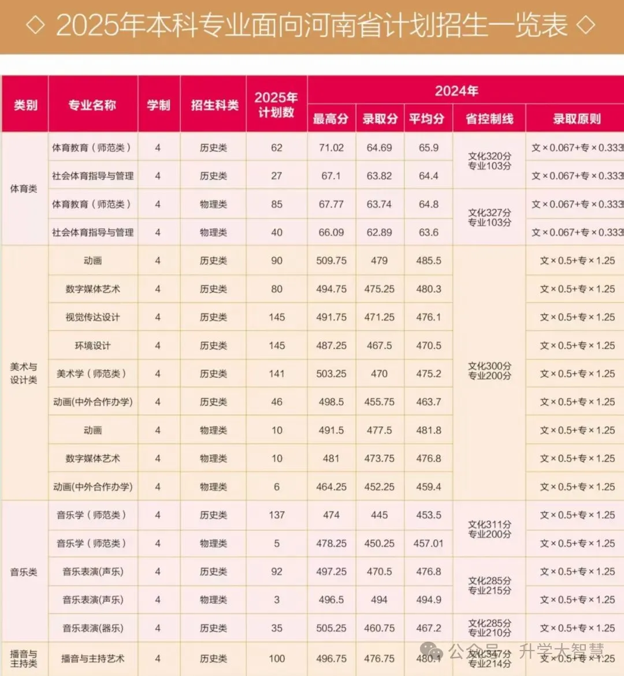Screen dimensions: 624x676
Task: Select the average score '481.8'
Action: [x=429, y=430]
